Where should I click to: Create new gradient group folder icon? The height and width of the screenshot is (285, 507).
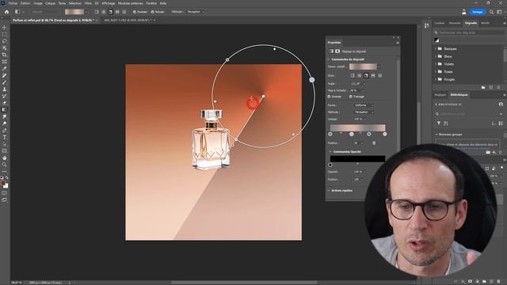(483, 88)
